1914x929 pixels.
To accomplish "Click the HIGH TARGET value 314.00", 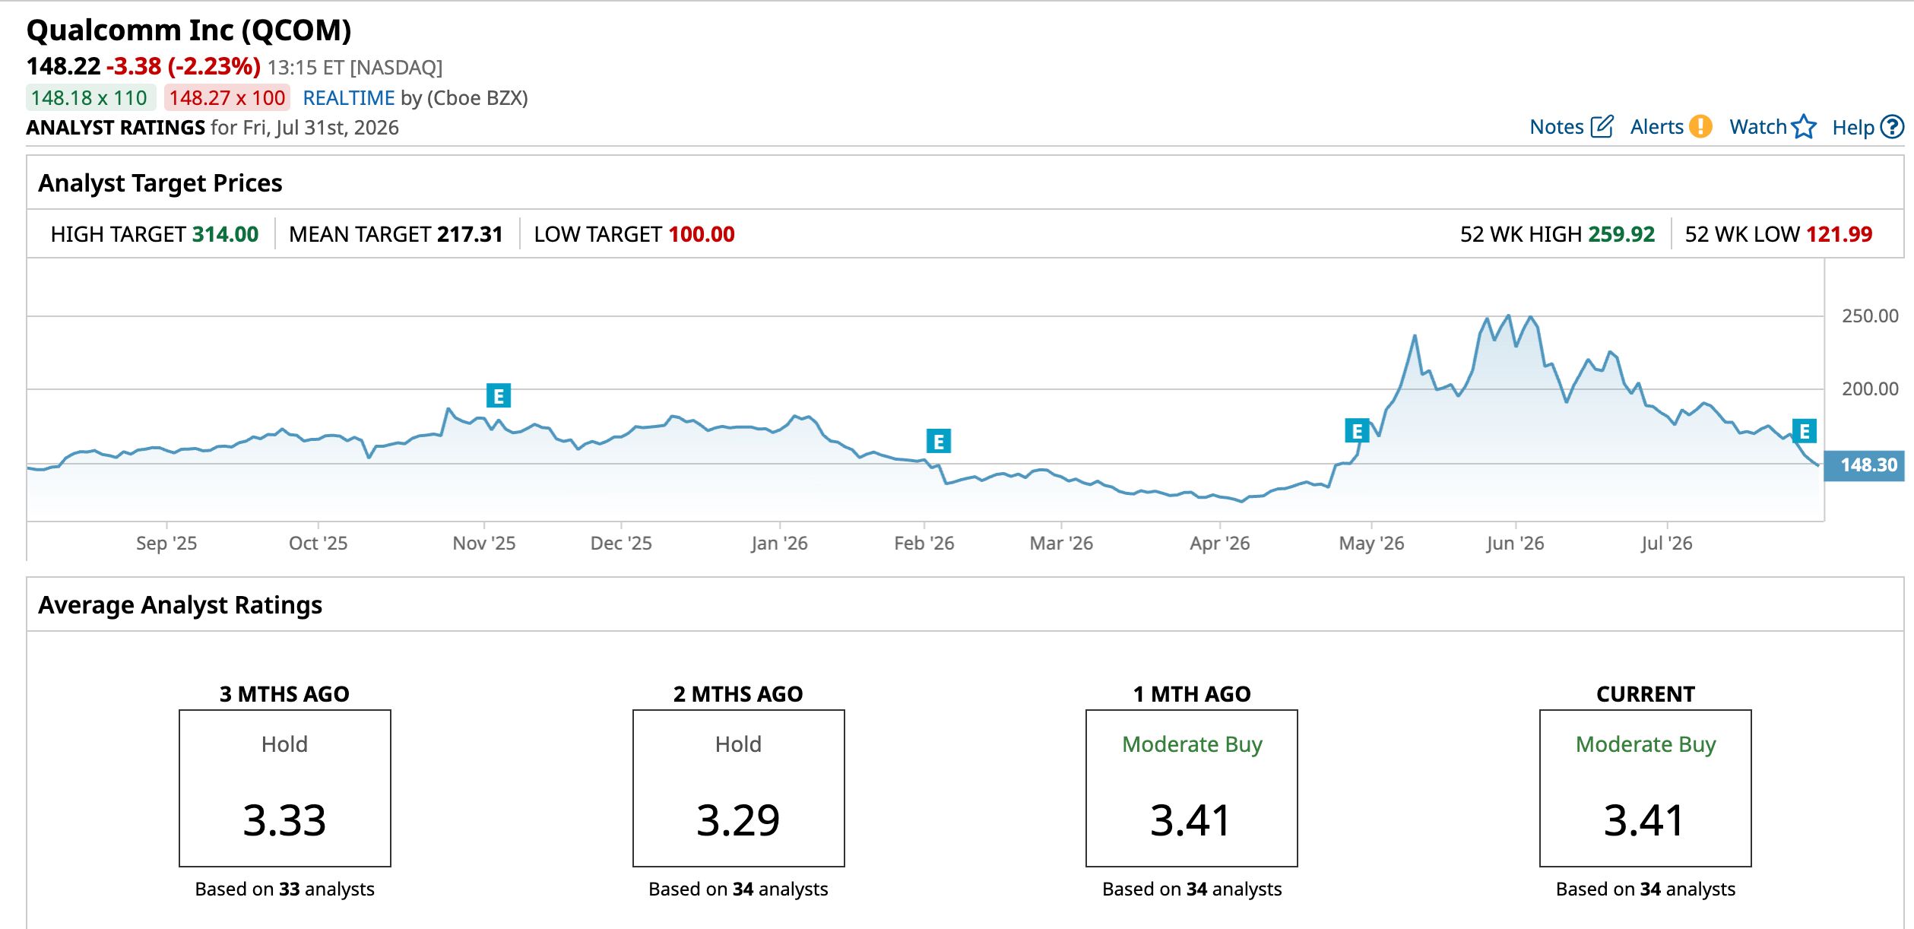I will [226, 234].
